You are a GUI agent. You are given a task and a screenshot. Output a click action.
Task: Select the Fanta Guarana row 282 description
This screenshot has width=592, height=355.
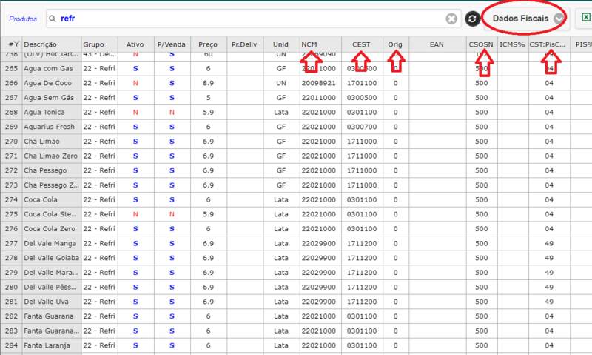(52, 316)
